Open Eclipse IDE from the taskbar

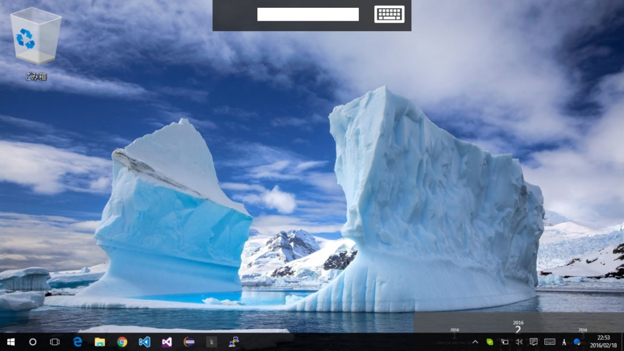coord(189,342)
